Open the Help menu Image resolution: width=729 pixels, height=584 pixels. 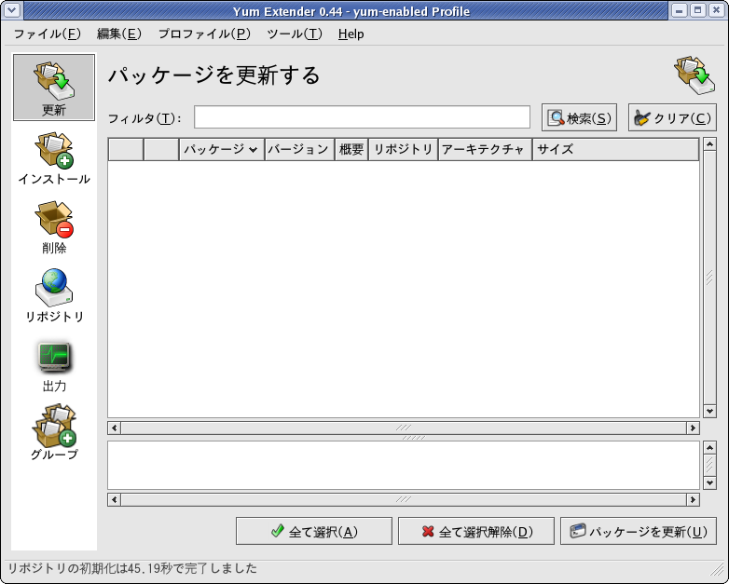click(x=351, y=34)
